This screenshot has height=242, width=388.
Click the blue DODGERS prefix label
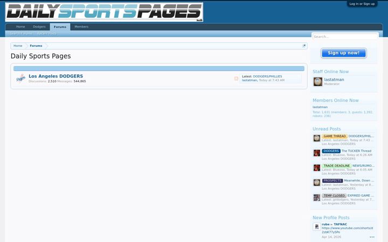pyautogui.click(x=331, y=151)
